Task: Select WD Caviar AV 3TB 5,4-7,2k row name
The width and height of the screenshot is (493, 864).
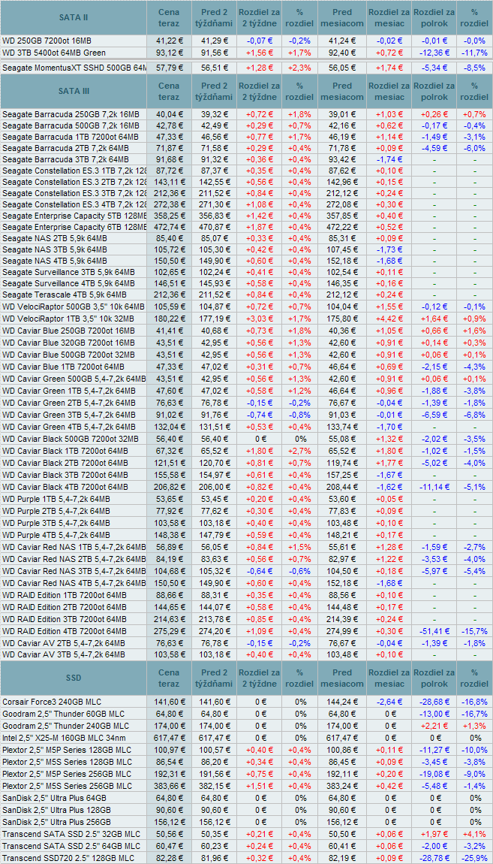Action: click(64, 654)
